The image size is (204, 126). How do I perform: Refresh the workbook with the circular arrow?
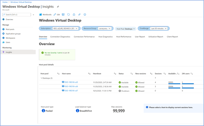[x=69, y=14]
